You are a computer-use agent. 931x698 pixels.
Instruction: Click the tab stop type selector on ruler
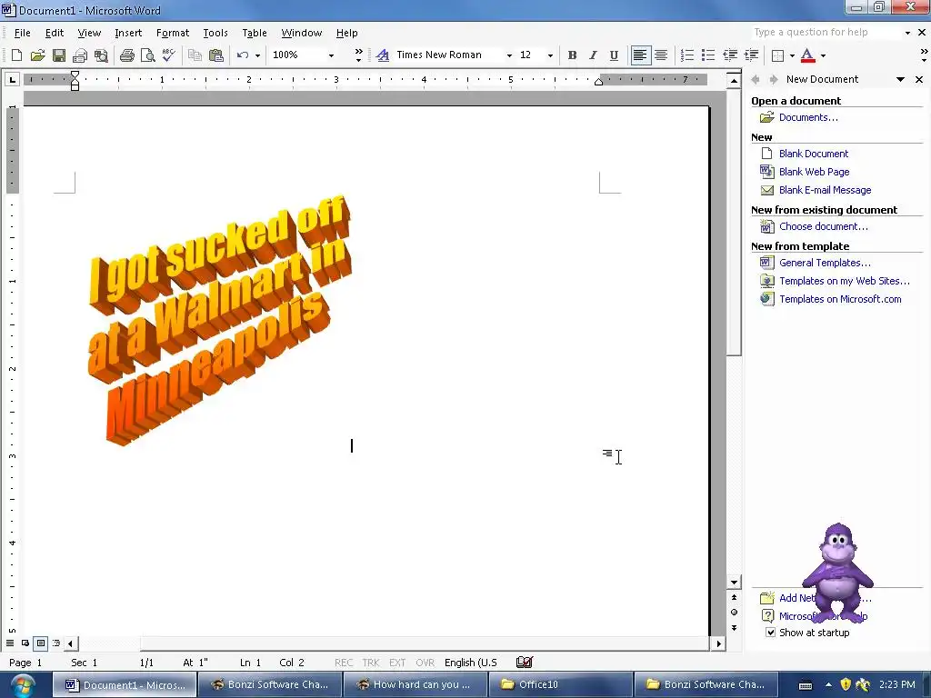pyautogui.click(x=13, y=79)
